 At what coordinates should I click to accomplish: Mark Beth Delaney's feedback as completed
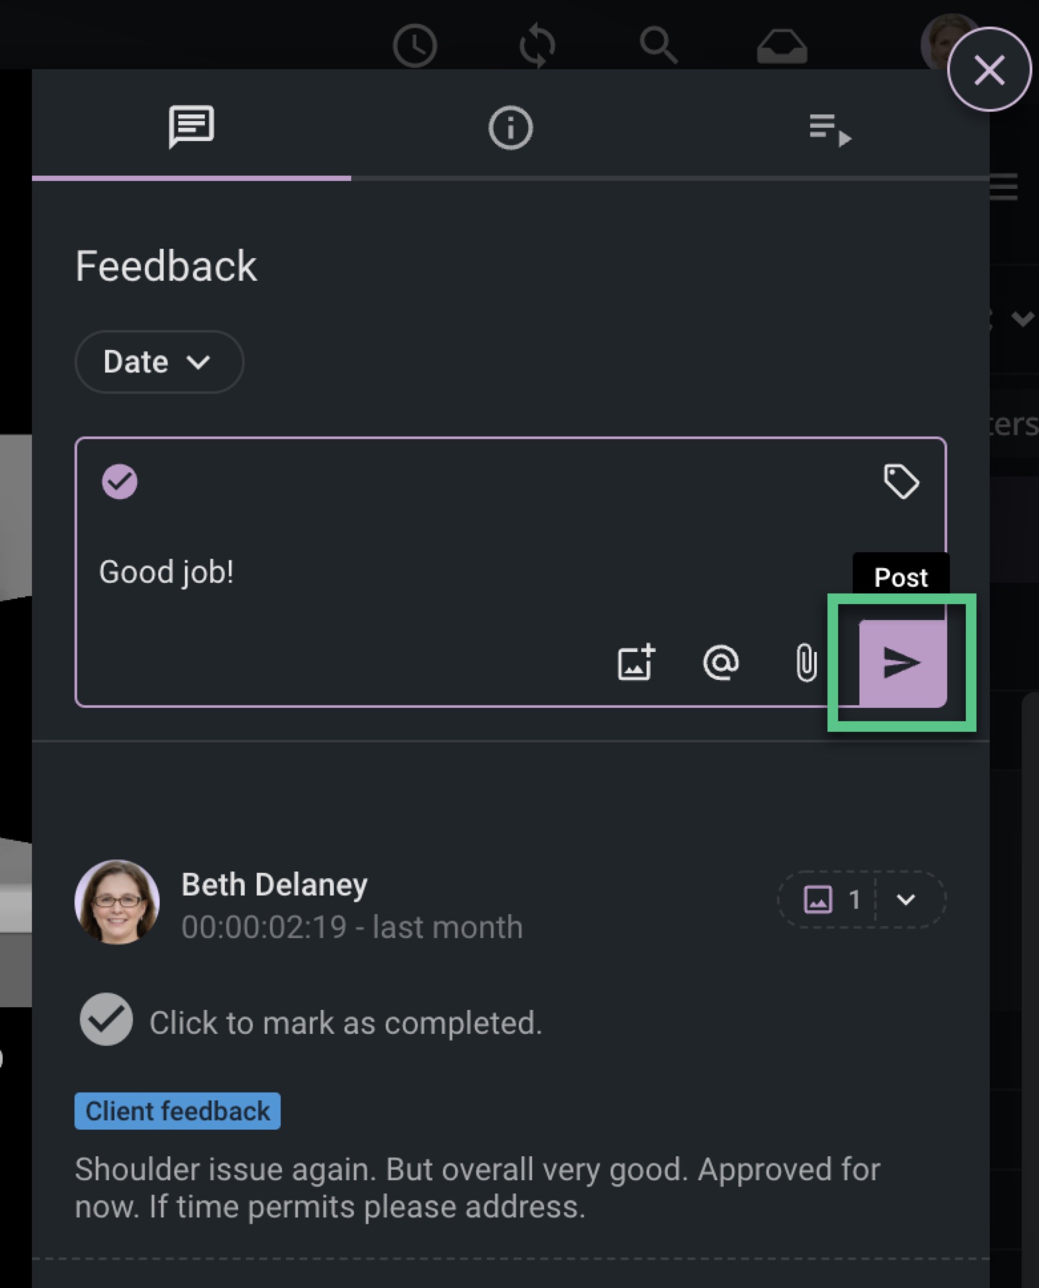(106, 1020)
